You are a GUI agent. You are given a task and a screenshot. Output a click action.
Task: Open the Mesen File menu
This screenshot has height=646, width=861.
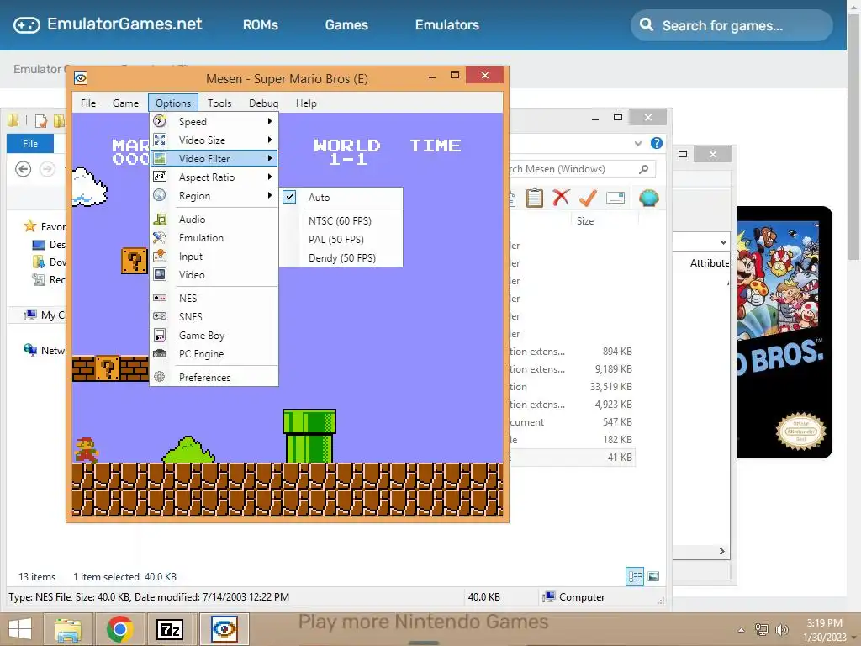(87, 103)
